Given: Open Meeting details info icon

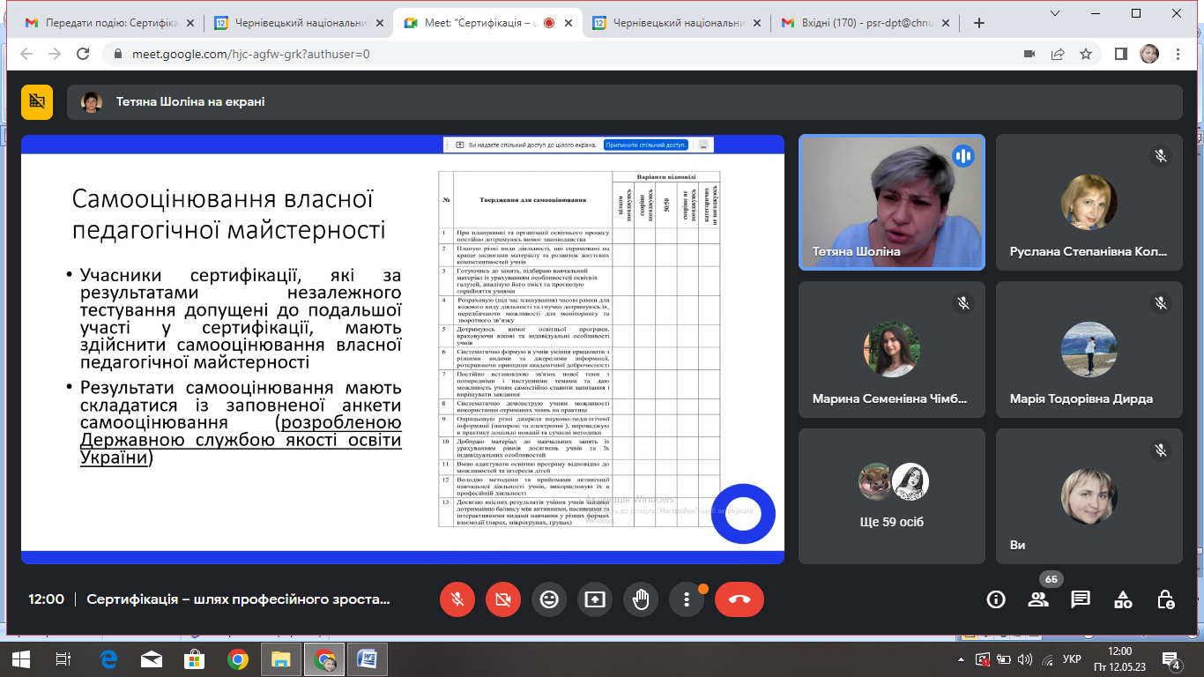Looking at the screenshot, I should (996, 599).
